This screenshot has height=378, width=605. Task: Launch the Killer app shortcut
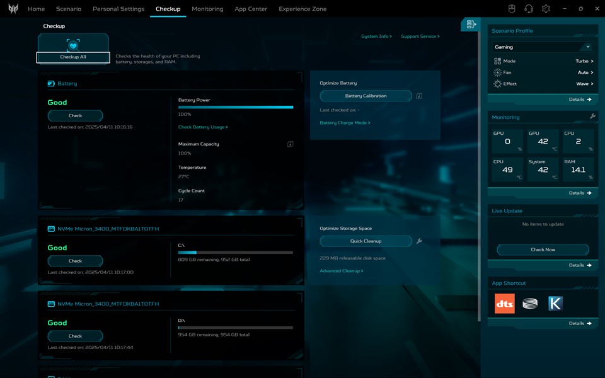[555, 304]
